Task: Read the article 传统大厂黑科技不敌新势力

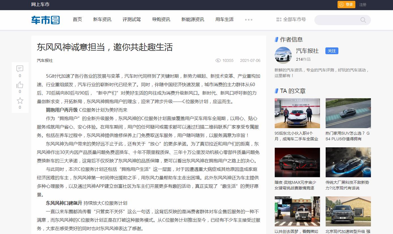Action: [347, 185]
